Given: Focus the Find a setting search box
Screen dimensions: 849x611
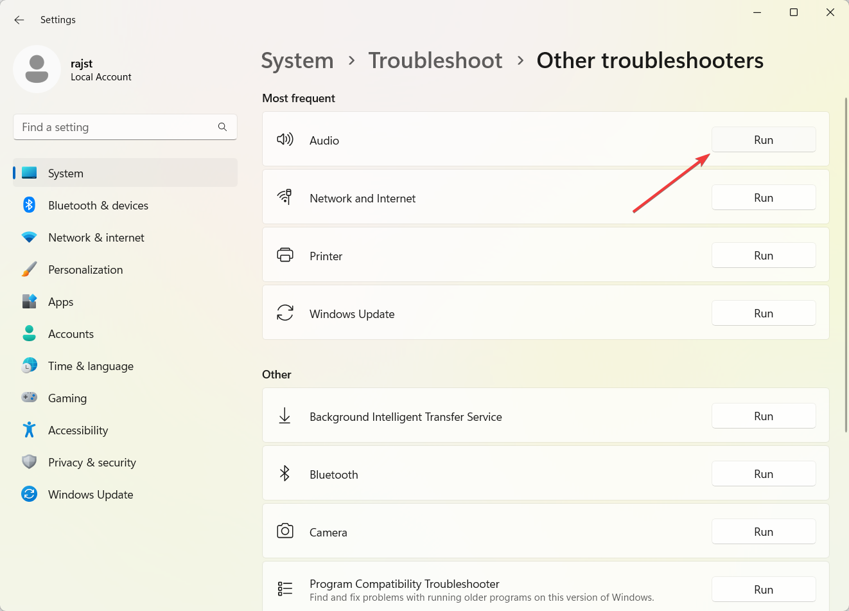Looking at the screenshot, I should 116,127.
